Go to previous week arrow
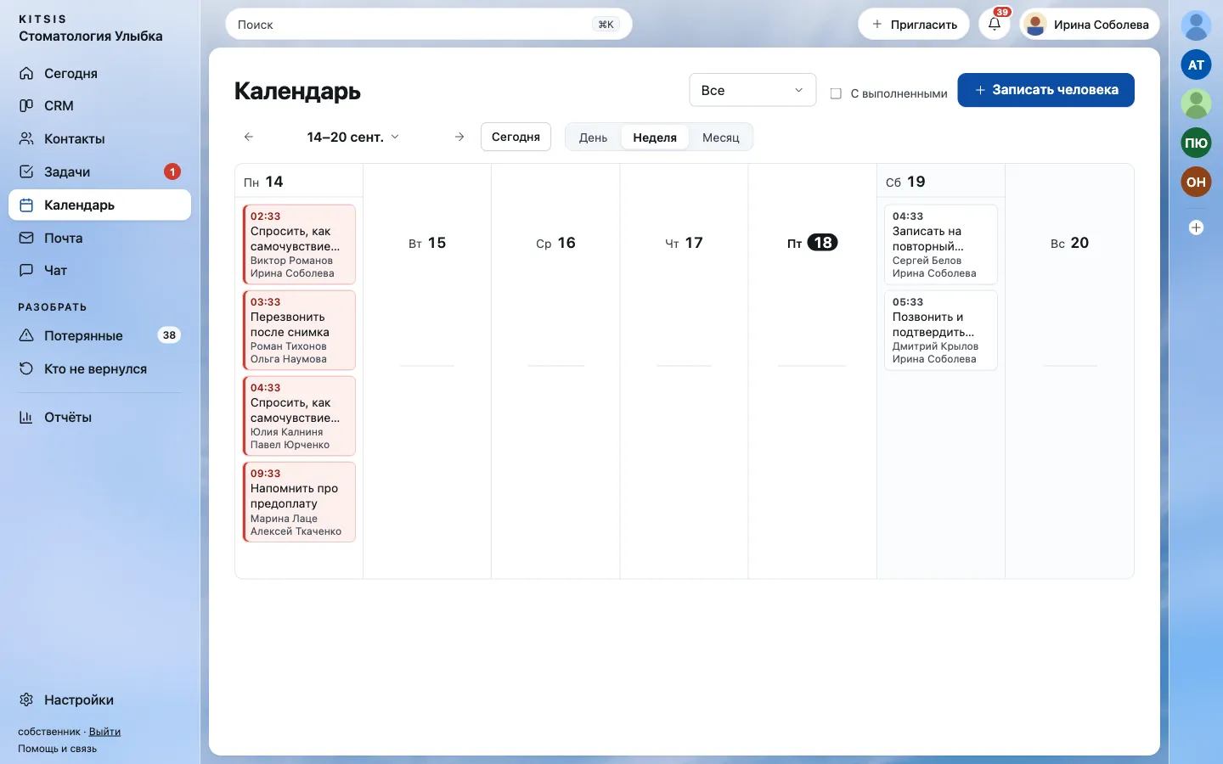Screen dimensions: 1223x764 [249, 137]
